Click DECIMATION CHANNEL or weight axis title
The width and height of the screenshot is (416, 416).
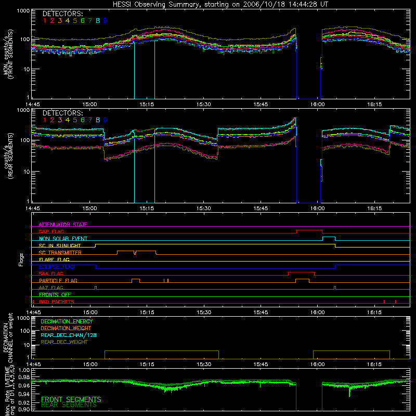pos(8,337)
